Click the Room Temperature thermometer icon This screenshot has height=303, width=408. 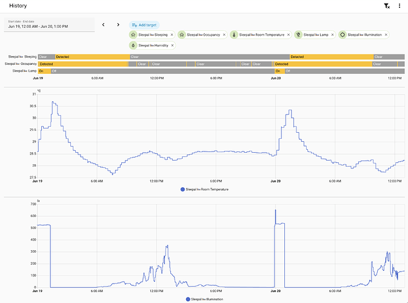[234, 35]
